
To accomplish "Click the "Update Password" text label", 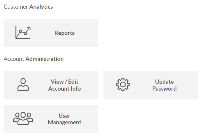I will pos(164,85).
